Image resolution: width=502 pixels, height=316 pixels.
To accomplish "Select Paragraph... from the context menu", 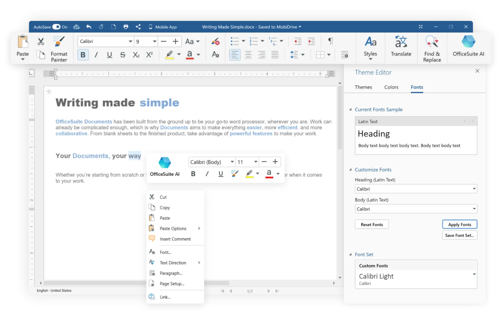I will coord(175,273).
